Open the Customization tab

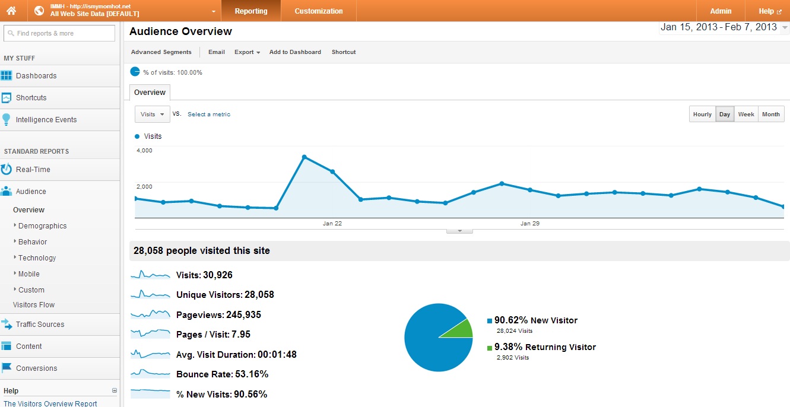(319, 11)
